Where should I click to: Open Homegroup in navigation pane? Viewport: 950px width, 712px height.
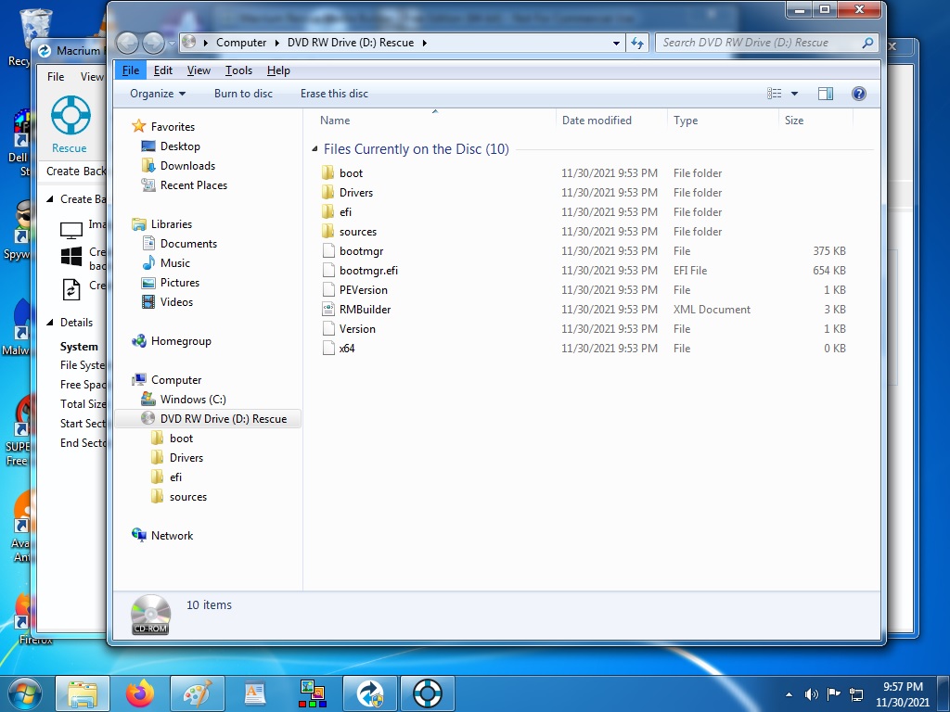coord(181,341)
